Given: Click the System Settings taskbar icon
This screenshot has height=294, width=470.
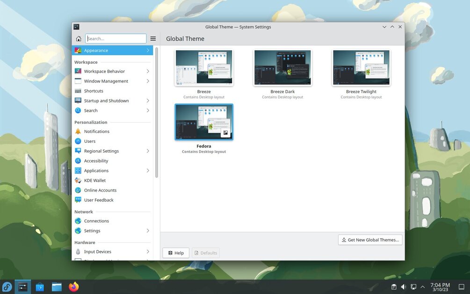Looking at the screenshot, I should pos(23,287).
